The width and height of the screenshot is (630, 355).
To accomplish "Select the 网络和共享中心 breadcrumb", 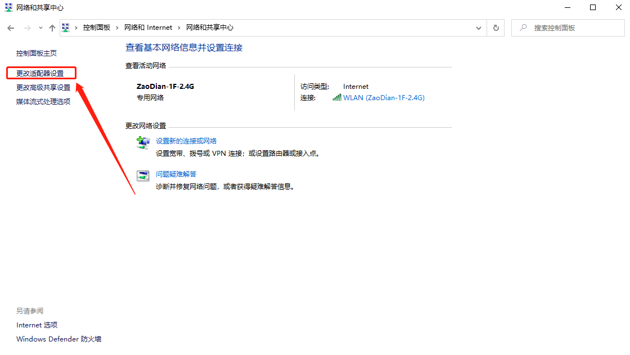I will pyautogui.click(x=209, y=28).
